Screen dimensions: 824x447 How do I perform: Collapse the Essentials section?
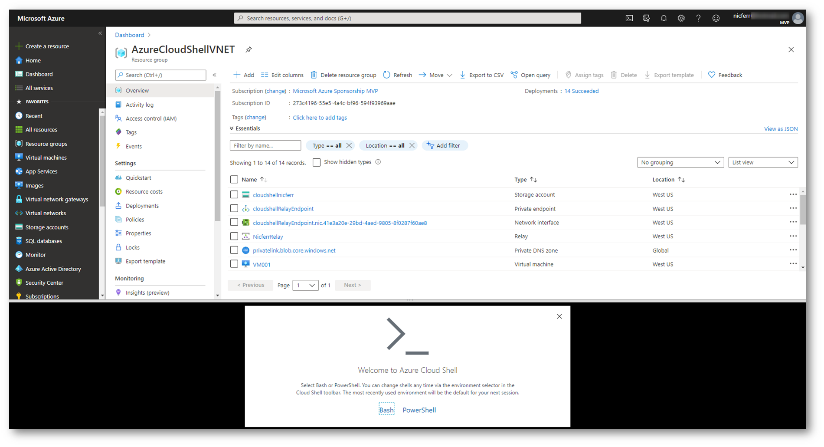pos(245,128)
